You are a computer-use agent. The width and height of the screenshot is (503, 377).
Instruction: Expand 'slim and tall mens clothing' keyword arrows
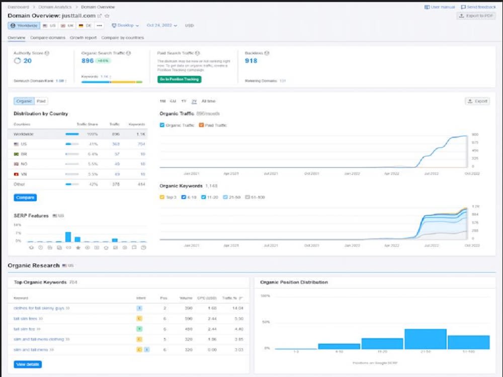tap(67, 339)
